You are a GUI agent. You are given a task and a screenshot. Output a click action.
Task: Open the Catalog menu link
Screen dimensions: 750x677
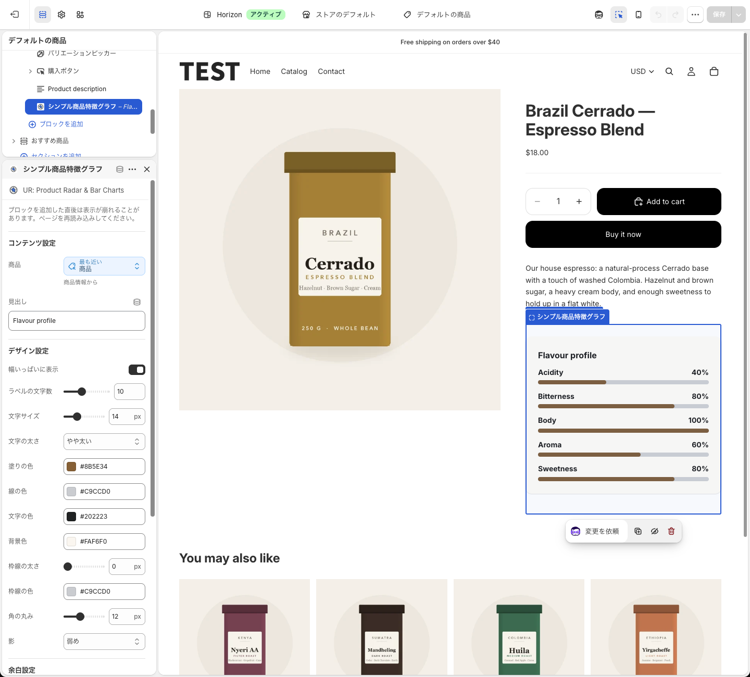[x=294, y=71]
